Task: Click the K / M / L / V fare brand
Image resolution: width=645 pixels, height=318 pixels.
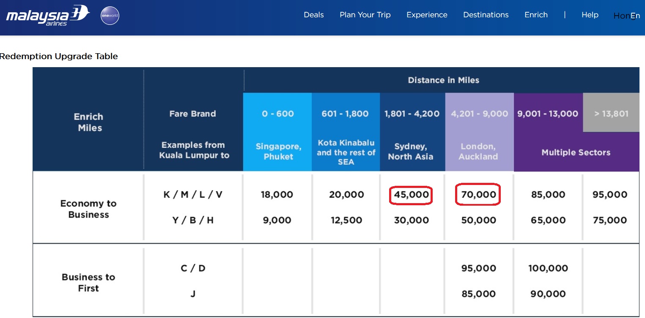Action: 192,195
